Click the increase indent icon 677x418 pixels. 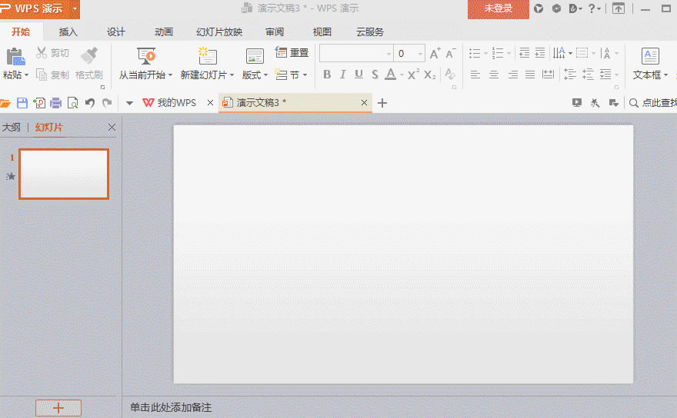point(540,53)
